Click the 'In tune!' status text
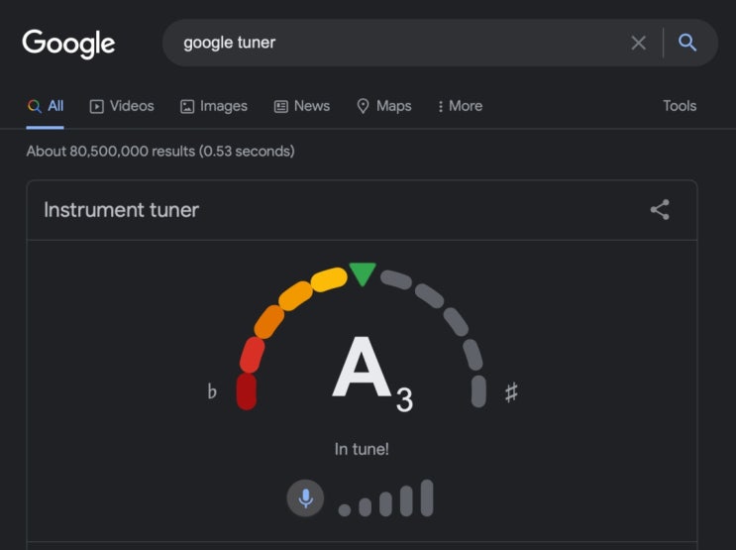The height and width of the screenshot is (550, 736). click(x=362, y=449)
